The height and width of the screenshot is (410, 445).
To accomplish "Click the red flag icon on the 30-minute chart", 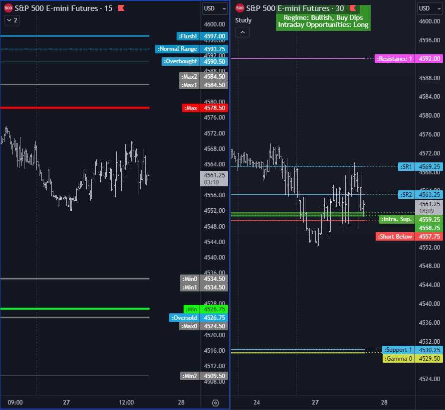I will point(353,8).
